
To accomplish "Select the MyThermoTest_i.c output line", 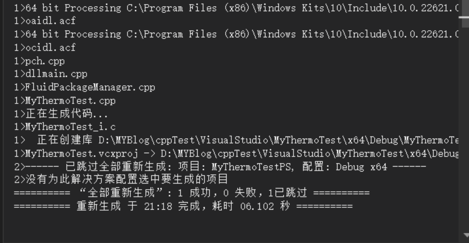I will (x=65, y=127).
